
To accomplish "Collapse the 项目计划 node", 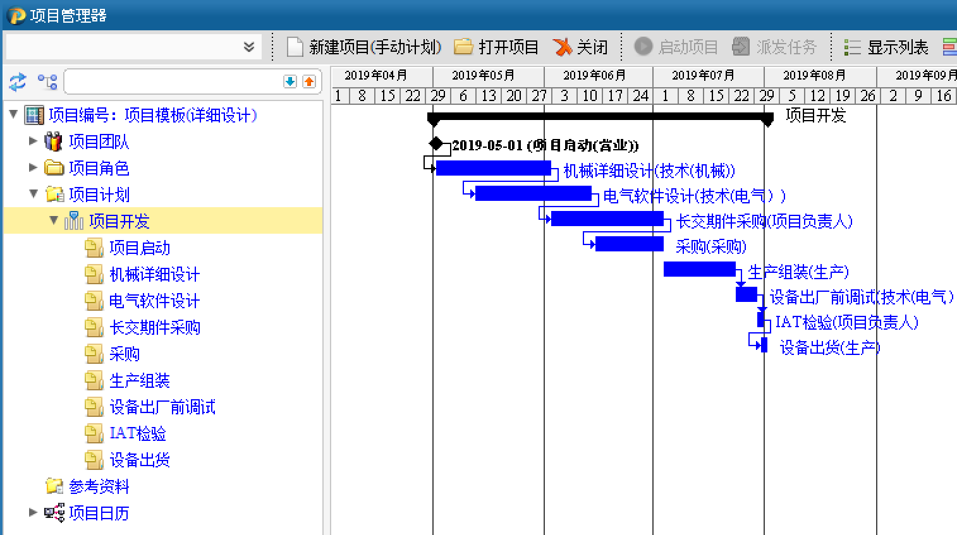I will click(34, 194).
